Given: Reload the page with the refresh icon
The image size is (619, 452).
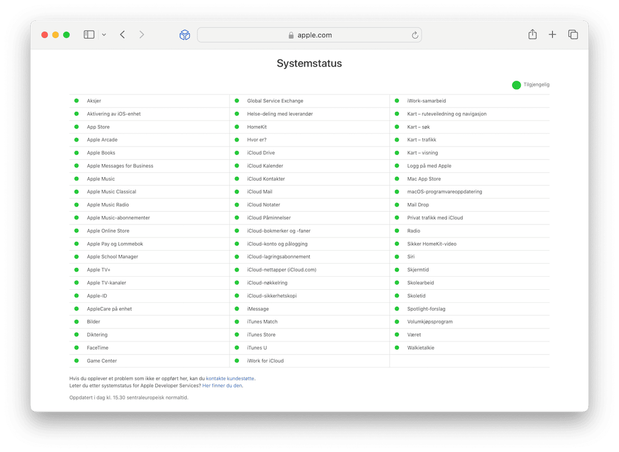Looking at the screenshot, I should tap(415, 35).
